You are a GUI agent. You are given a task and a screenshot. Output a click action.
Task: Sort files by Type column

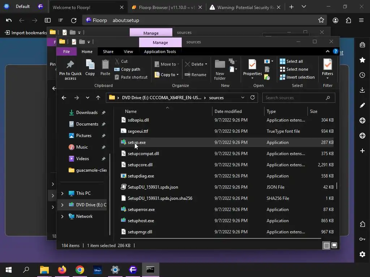271,111
